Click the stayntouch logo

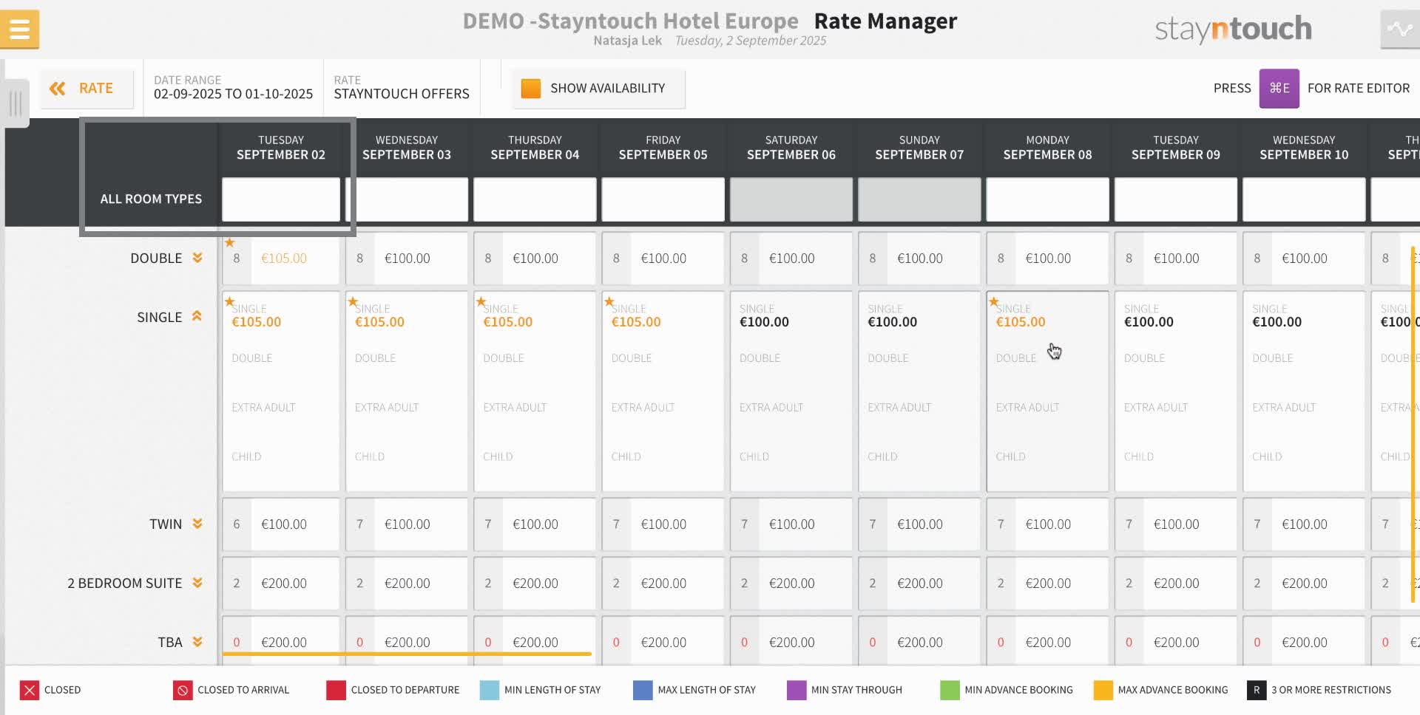pyautogui.click(x=1233, y=30)
